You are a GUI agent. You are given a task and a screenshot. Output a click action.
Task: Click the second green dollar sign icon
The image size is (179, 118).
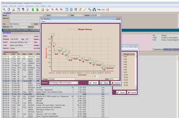tap(37, 10)
